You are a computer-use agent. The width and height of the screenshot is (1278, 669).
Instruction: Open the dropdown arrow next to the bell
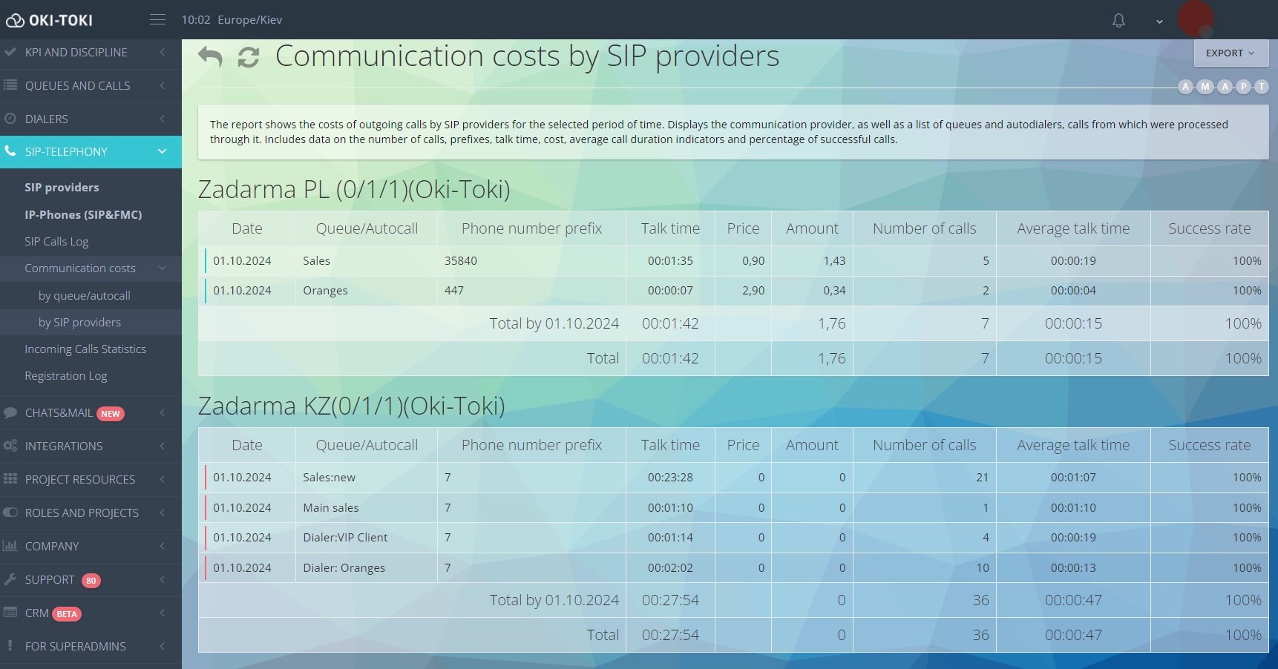1159,22
